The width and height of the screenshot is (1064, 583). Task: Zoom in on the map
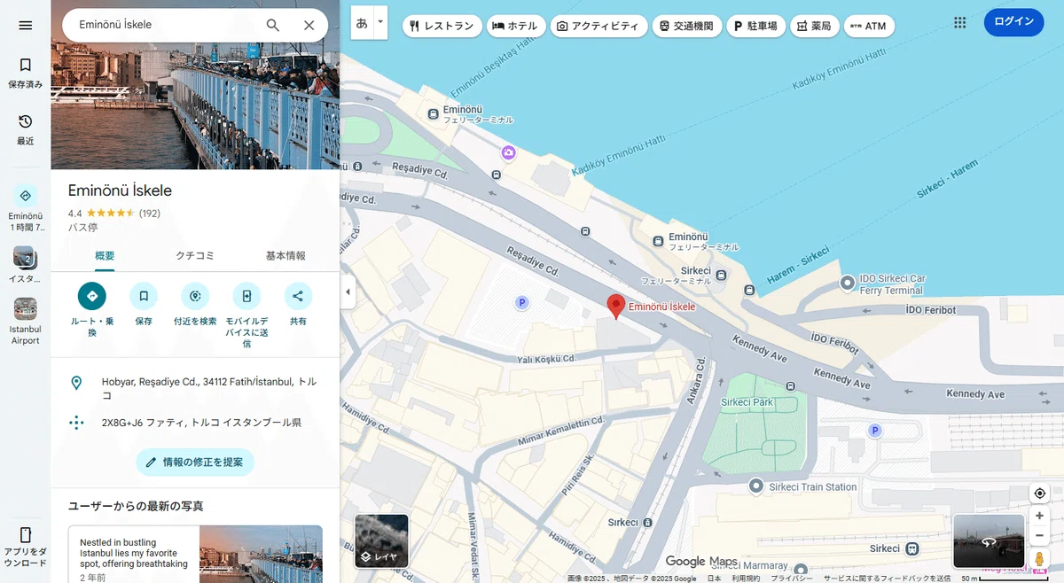[x=1040, y=516]
